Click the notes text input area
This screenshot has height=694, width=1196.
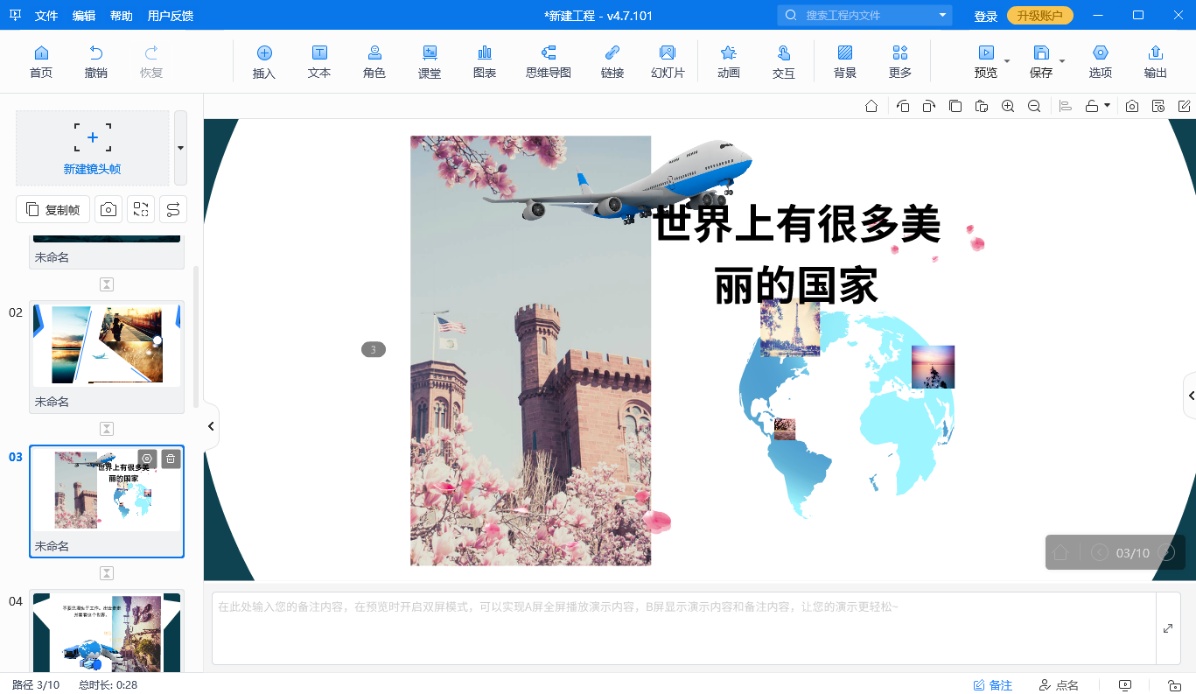pyautogui.click(x=683, y=628)
